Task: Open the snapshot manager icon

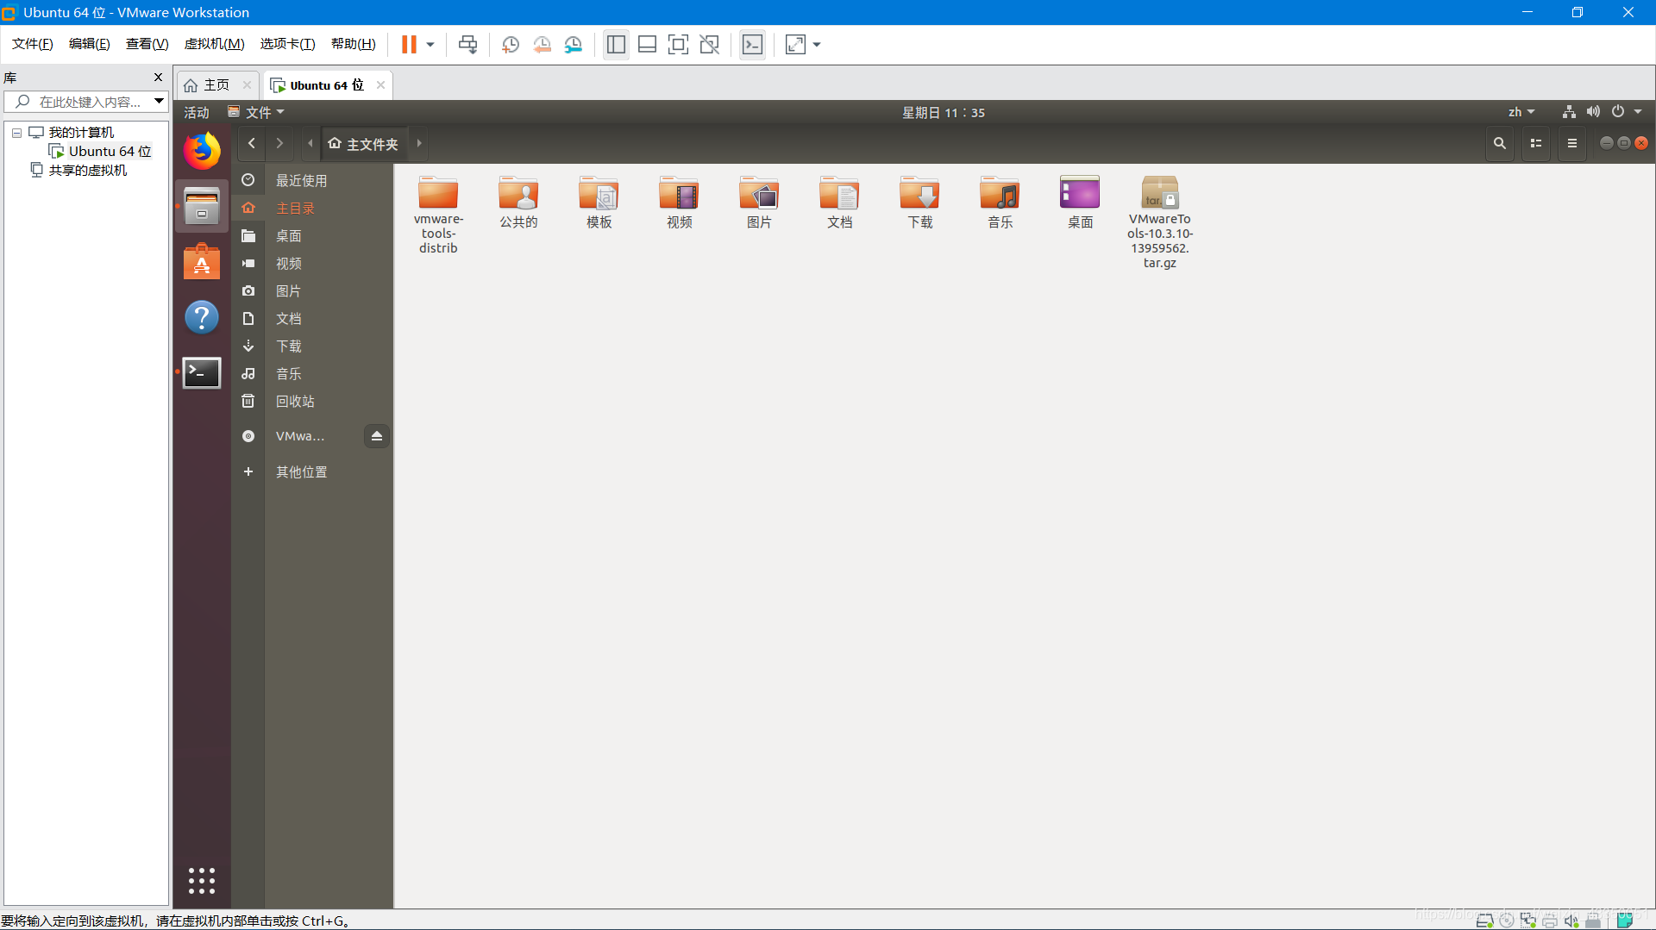Action: pyautogui.click(x=574, y=45)
